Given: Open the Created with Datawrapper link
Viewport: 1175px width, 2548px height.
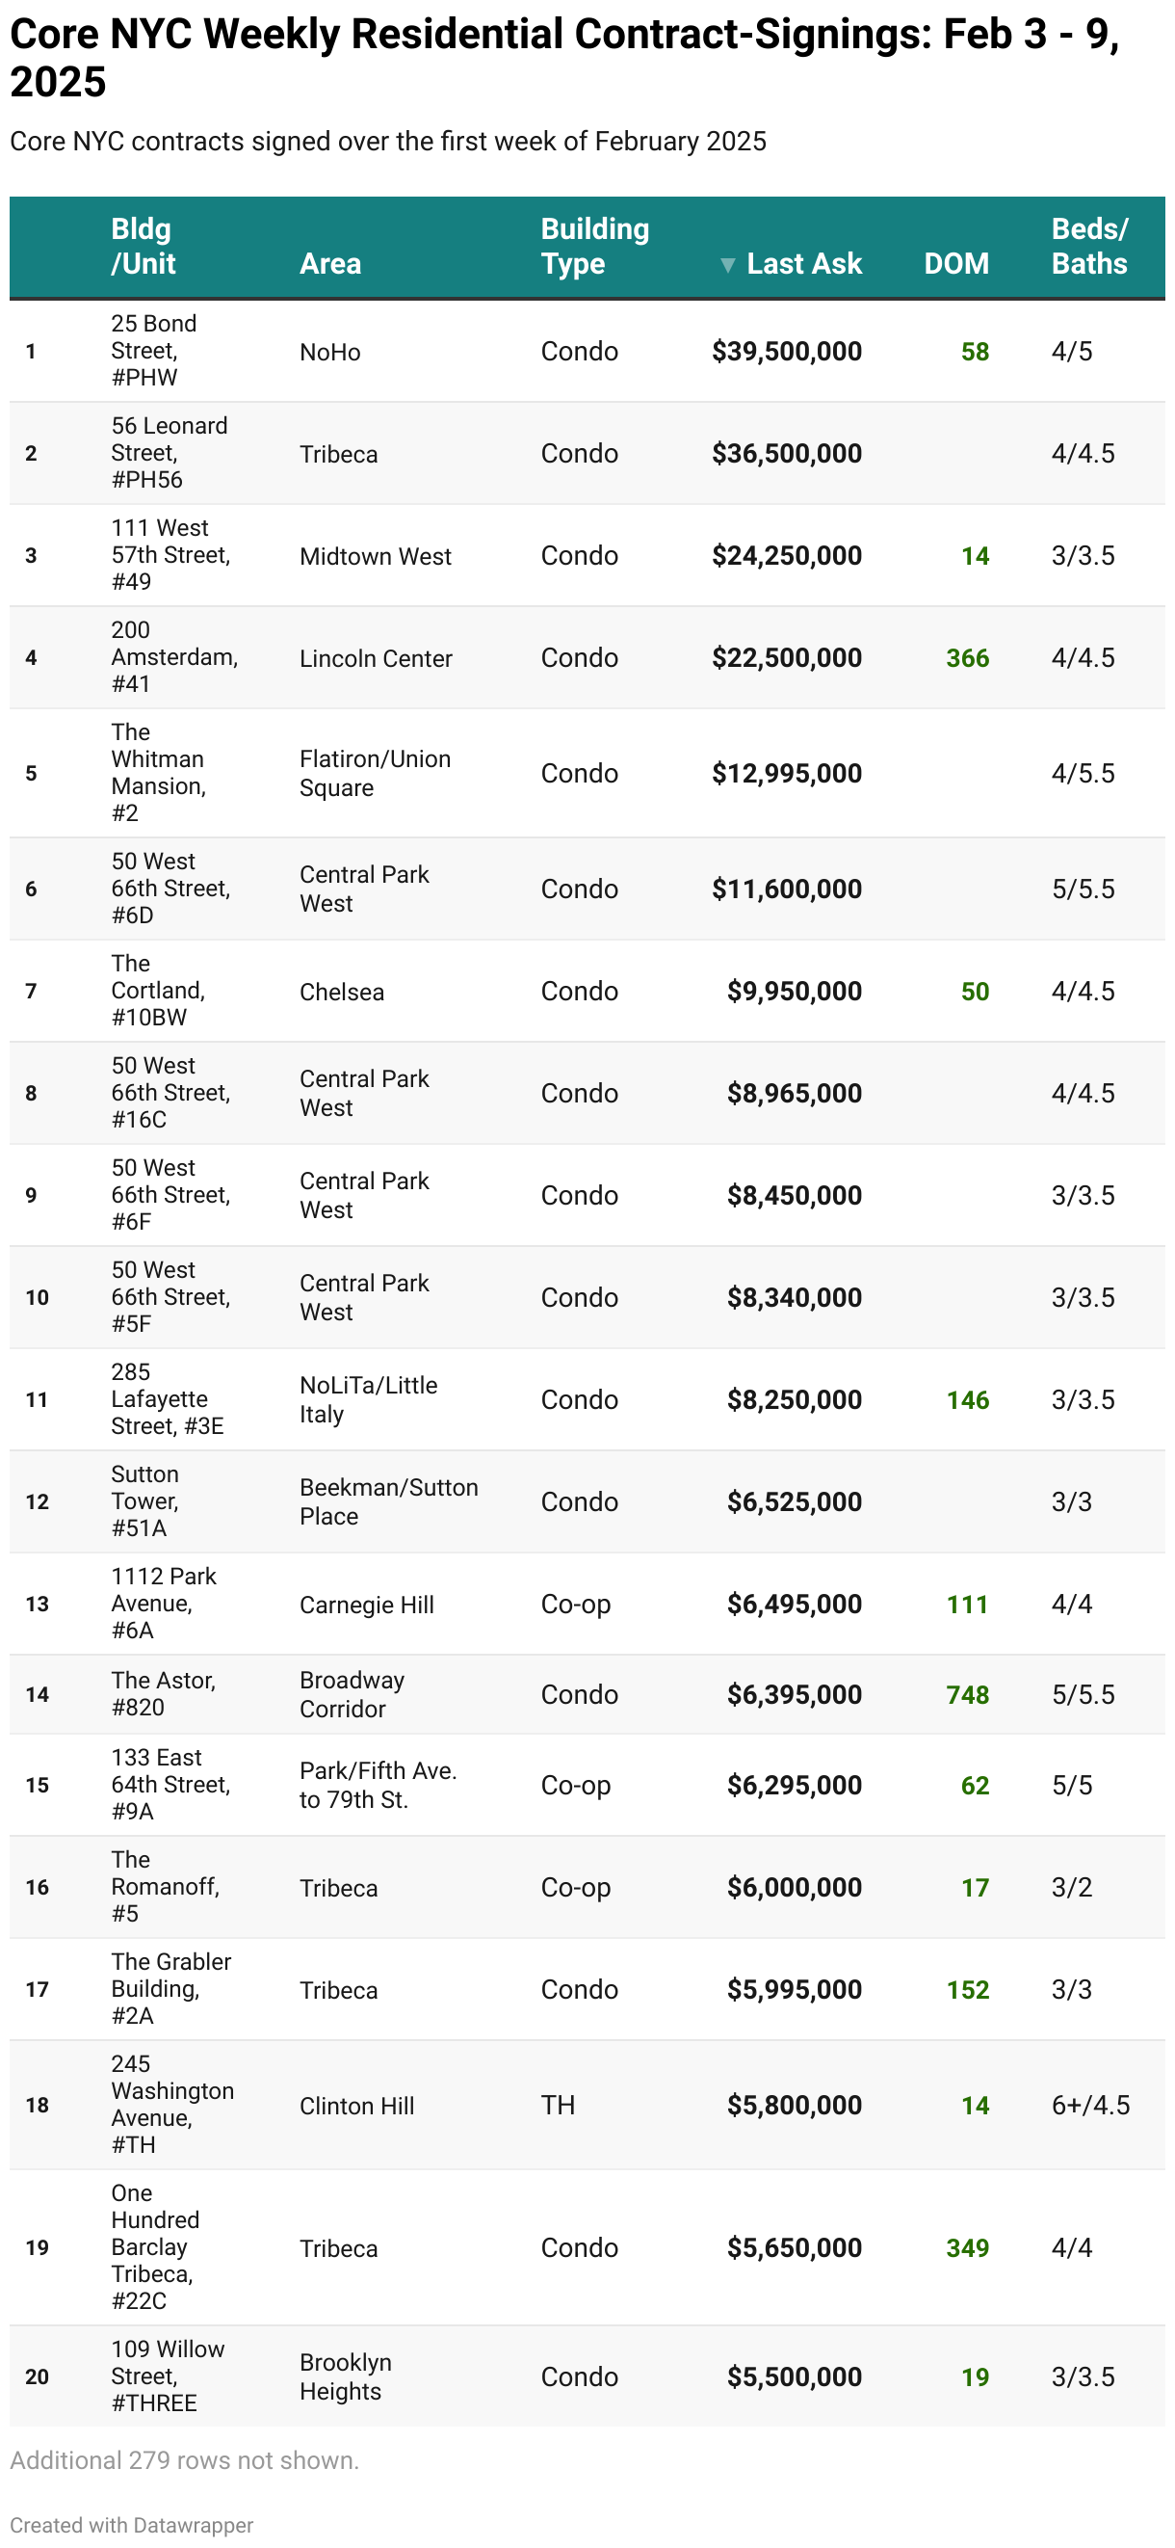Looking at the screenshot, I should click(x=131, y=2525).
